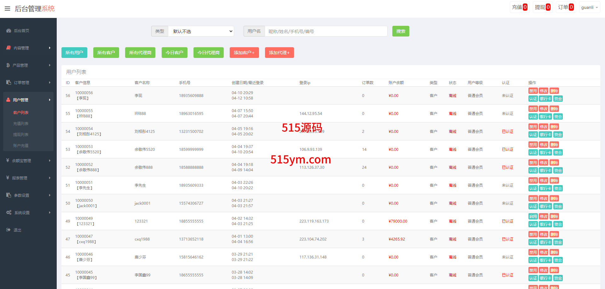Click the 添加客户+ button
605x289 pixels.
tap(244, 53)
